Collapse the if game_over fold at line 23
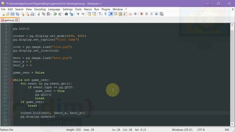 coord(12,102)
